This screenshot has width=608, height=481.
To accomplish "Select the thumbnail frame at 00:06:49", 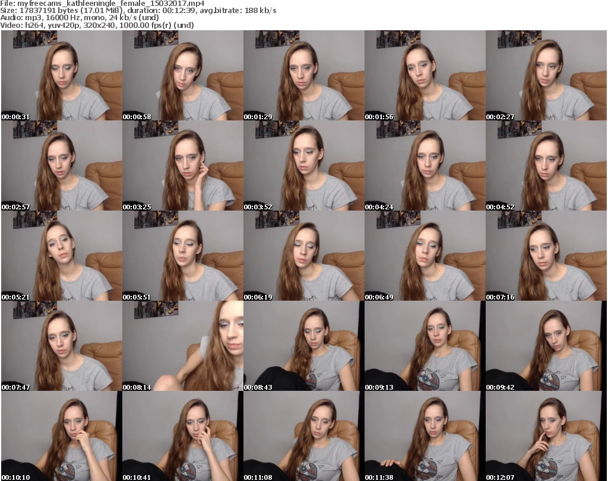I will [x=425, y=256].
